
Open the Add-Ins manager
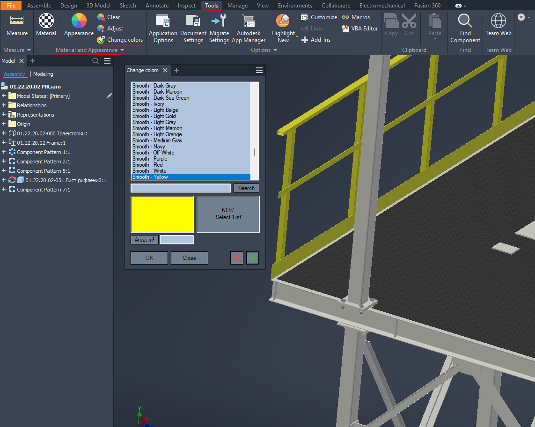click(315, 40)
